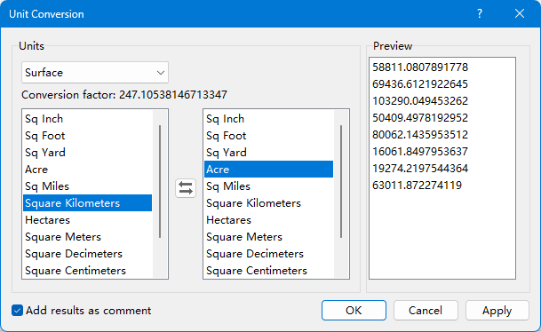
Task: Select Sq Inch in target units list
Action: tap(269, 119)
